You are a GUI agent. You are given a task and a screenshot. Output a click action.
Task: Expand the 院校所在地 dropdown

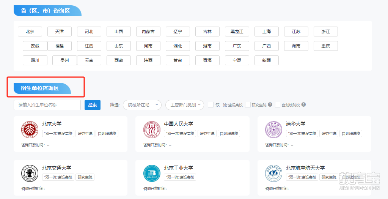coord(142,105)
